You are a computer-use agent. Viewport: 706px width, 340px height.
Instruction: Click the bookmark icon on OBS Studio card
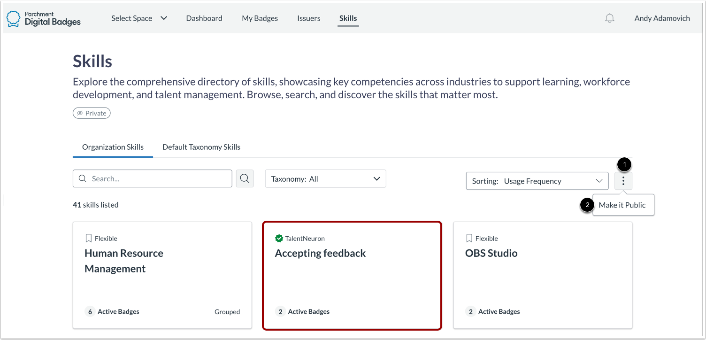click(x=469, y=238)
